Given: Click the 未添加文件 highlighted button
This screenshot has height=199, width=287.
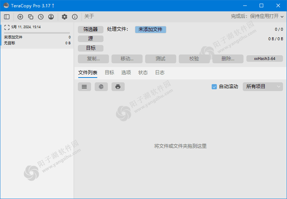Looking at the screenshot, I should (x=151, y=30).
